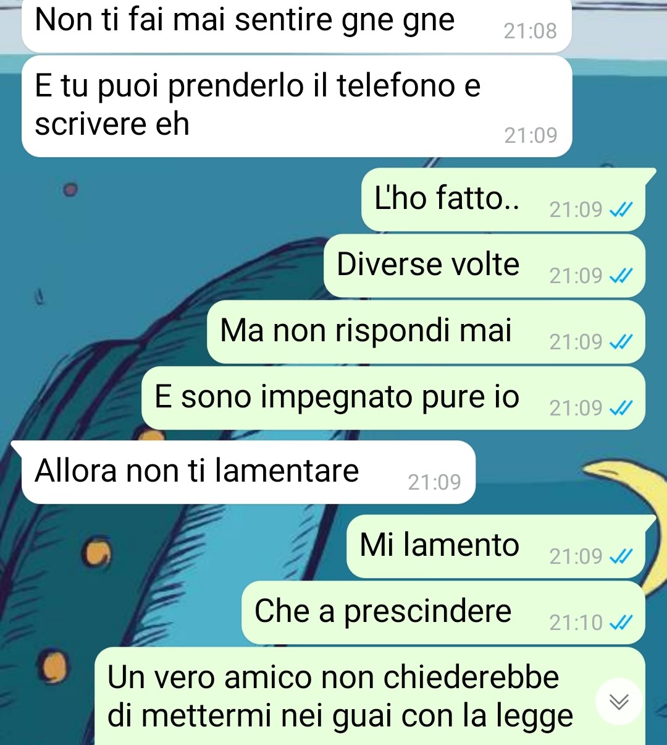Select the 'Ma non rispondi mai' bubble

click(x=426, y=331)
